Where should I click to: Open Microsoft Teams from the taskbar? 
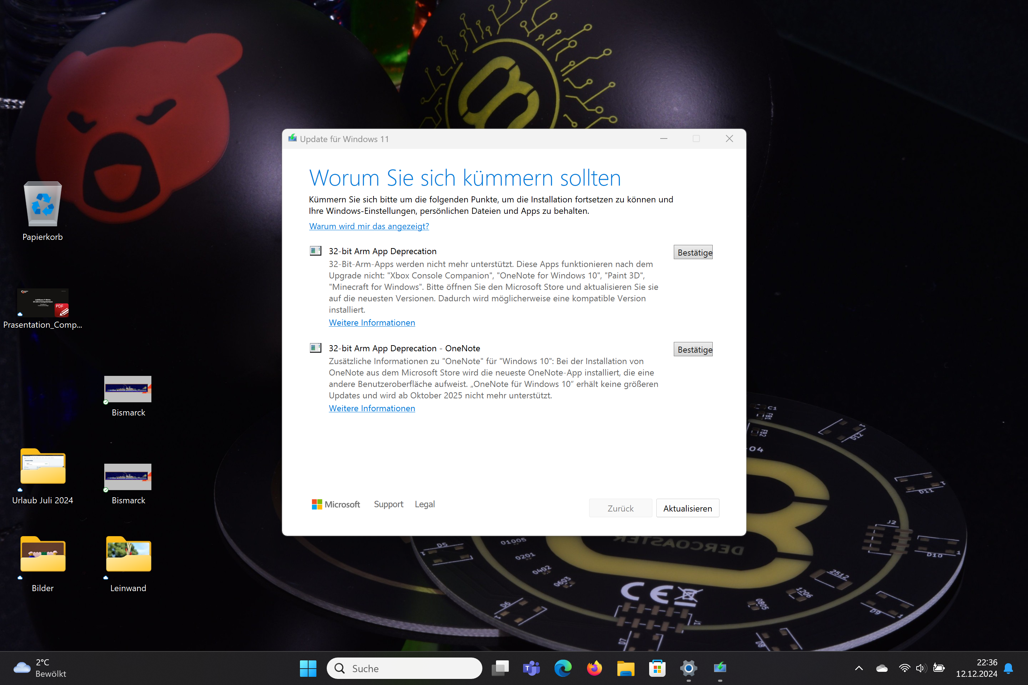click(531, 668)
